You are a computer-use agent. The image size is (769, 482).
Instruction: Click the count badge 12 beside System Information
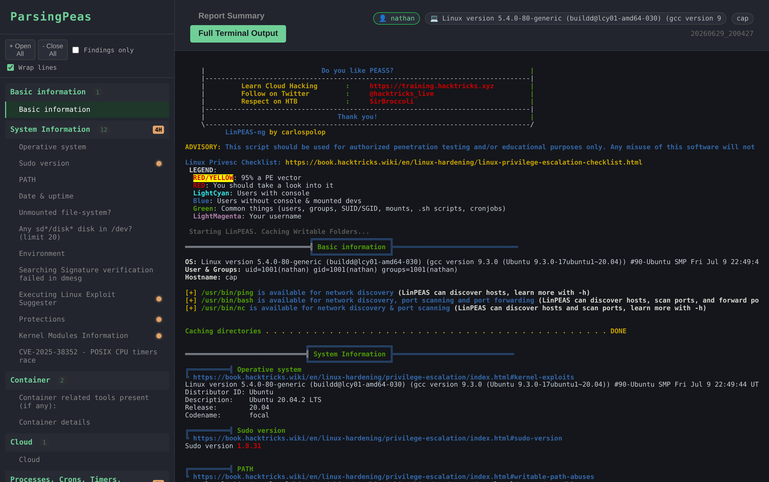point(104,130)
